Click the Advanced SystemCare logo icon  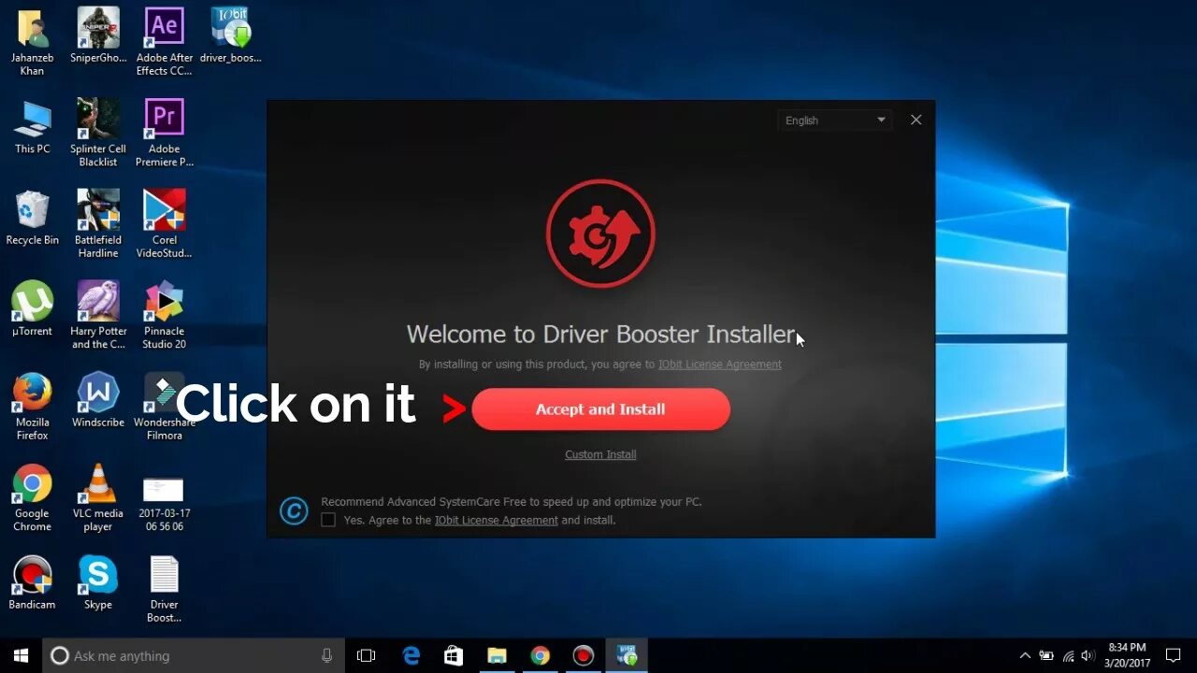294,510
